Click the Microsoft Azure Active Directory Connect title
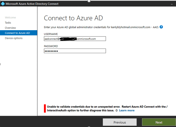Viewport: 176px width, 127px height. coord(32,4)
